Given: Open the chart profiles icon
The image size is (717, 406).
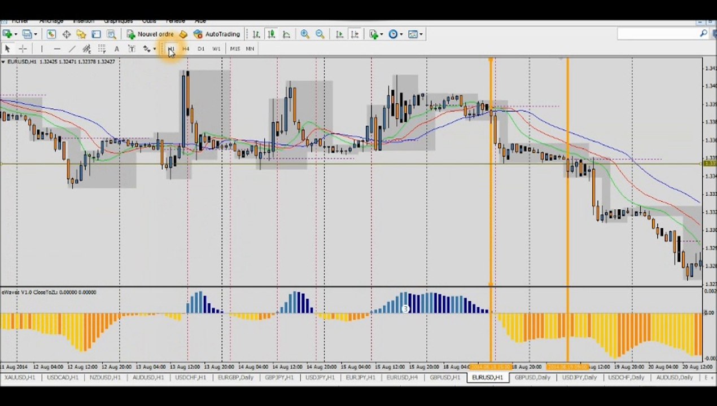Looking at the screenshot, I should pyautogui.click(x=27, y=34).
